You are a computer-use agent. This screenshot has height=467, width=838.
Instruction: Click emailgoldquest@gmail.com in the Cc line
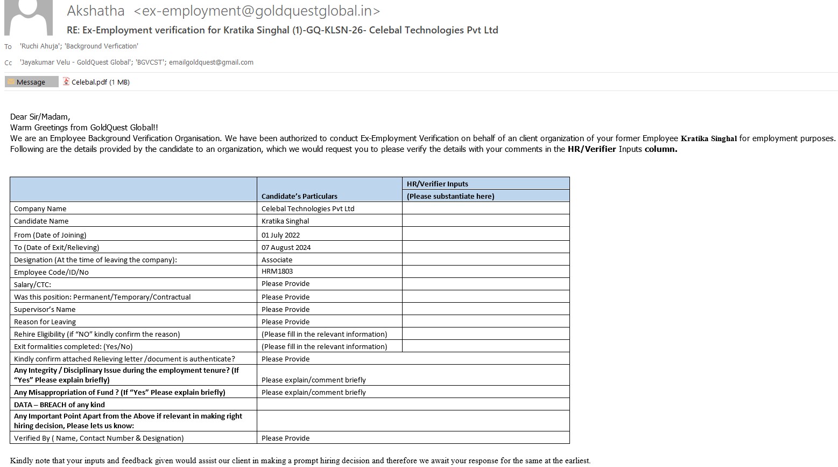[x=211, y=62]
